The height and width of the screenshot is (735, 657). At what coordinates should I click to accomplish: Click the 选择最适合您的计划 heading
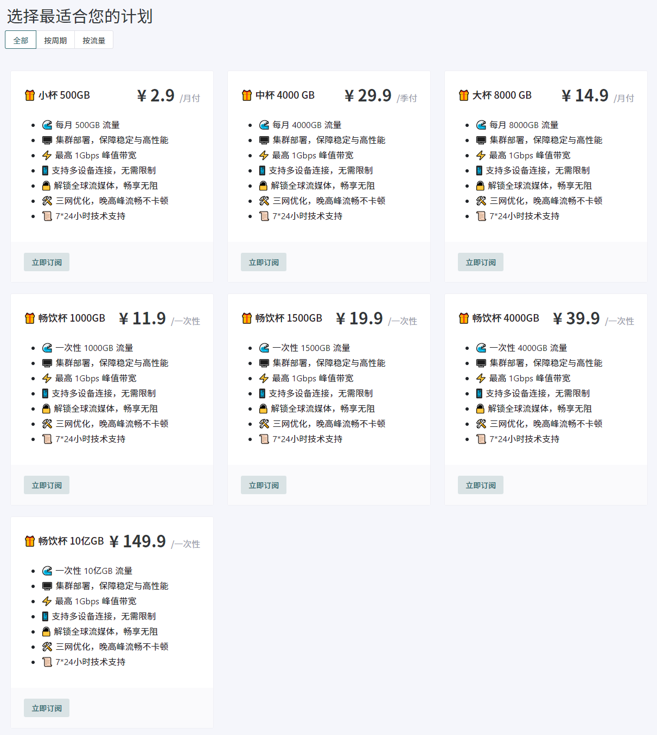[x=80, y=16]
